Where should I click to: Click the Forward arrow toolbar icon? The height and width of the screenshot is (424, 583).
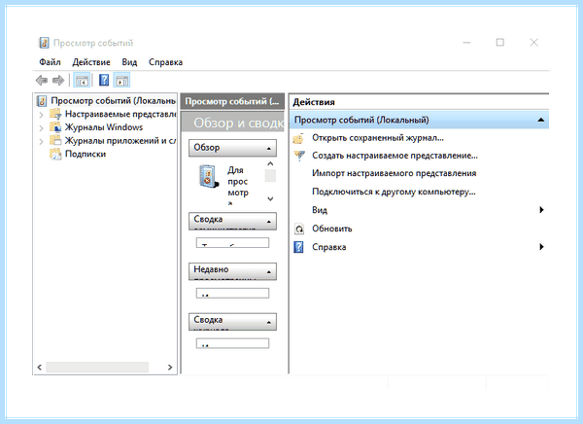58,80
